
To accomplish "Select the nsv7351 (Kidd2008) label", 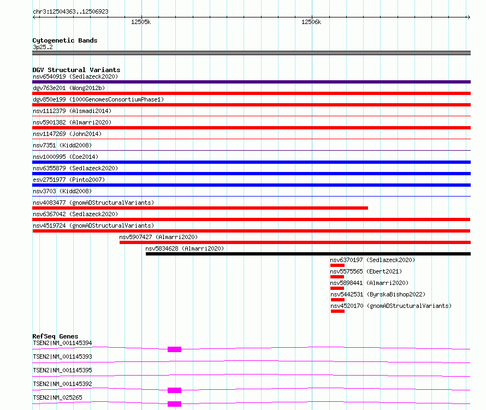I will coord(62,145).
